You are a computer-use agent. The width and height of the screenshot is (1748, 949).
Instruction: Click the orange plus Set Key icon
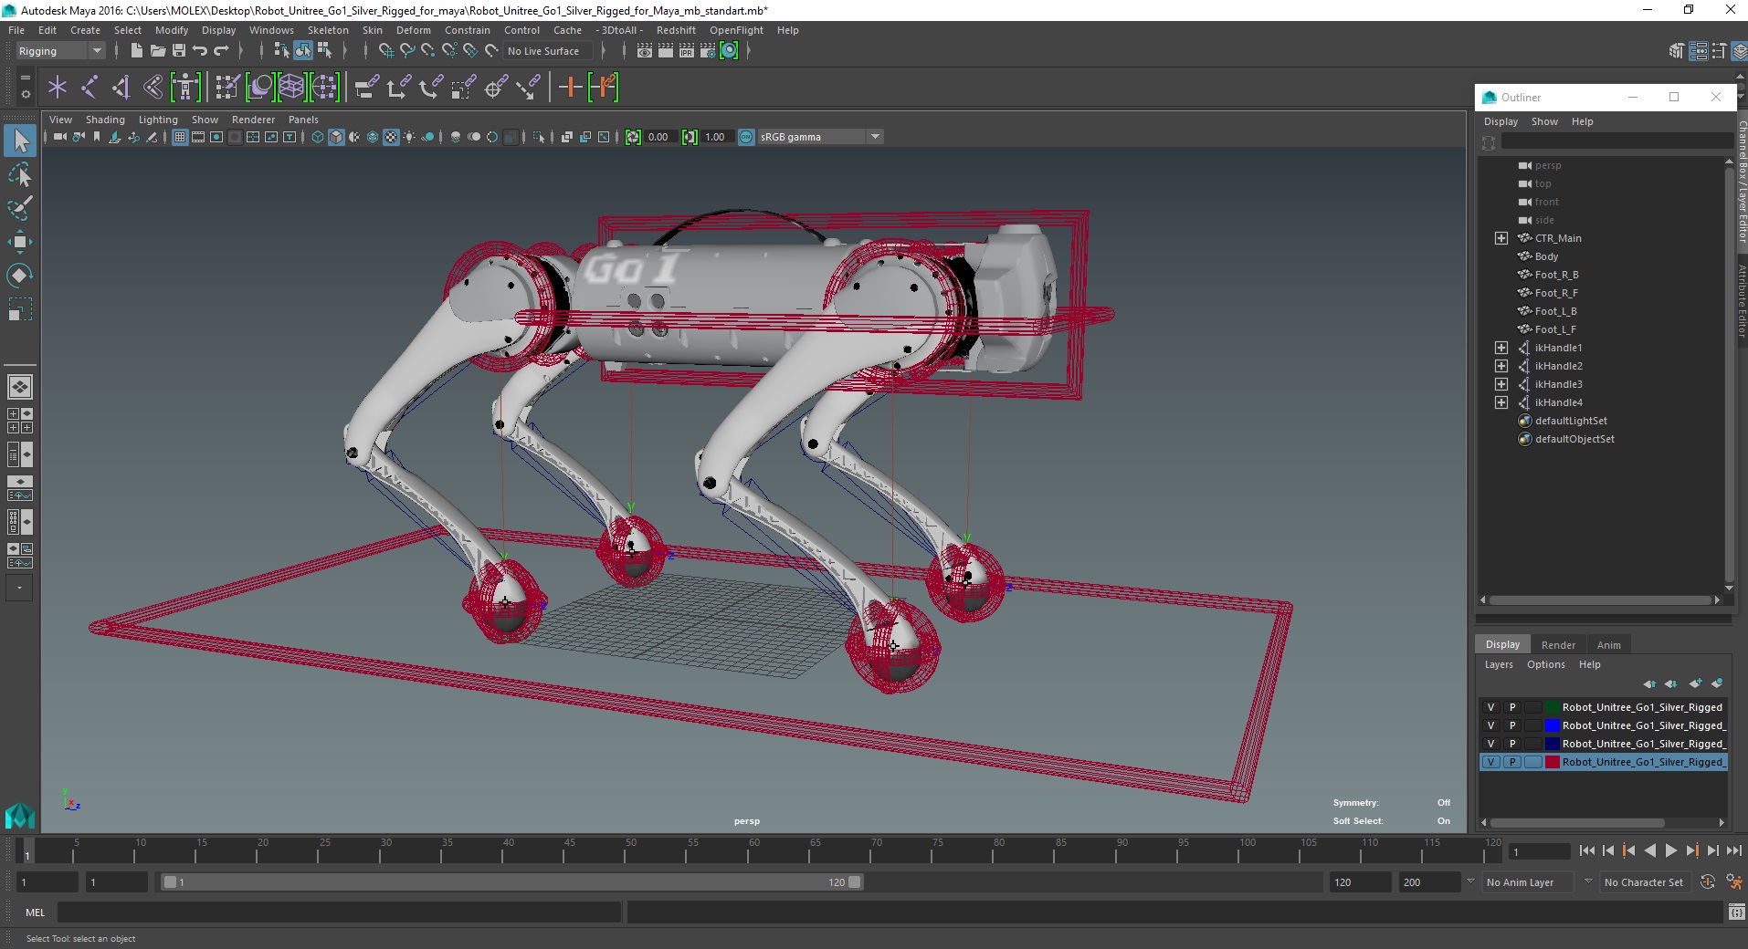[571, 88]
